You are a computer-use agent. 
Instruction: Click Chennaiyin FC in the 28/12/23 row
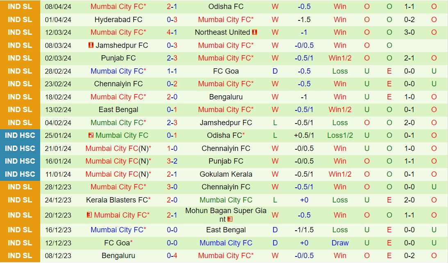click(x=225, y=187)
